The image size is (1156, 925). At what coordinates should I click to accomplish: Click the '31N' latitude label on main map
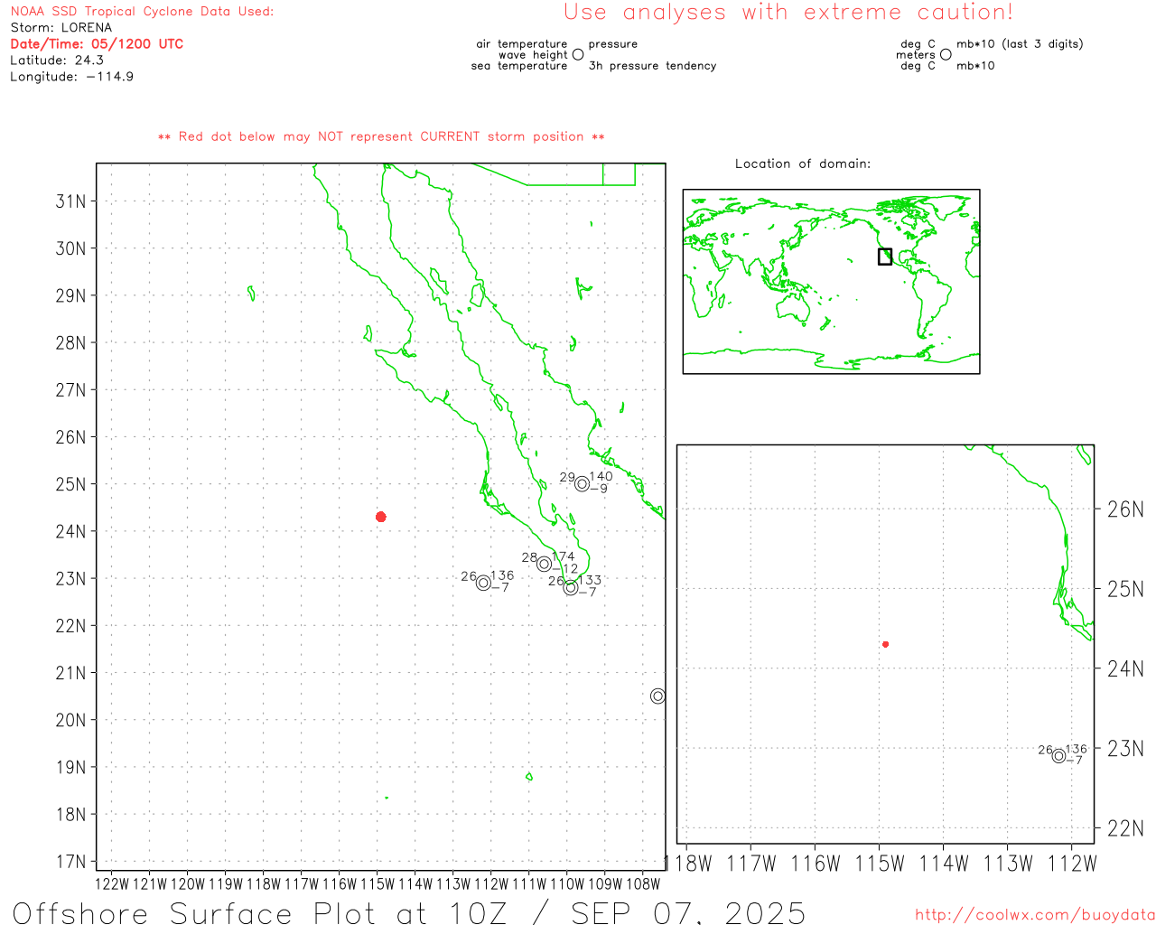pos(71,201)
